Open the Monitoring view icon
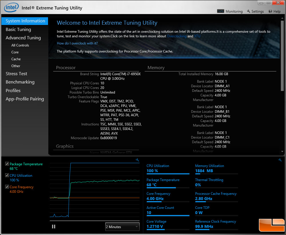 [220, 11]
